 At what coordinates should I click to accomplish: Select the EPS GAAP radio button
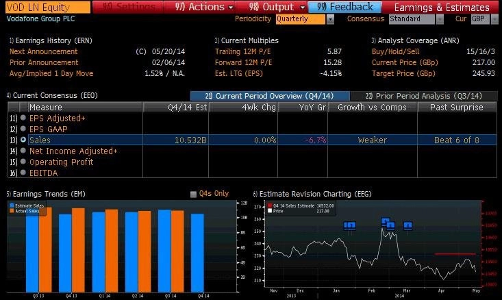point(23,129)
